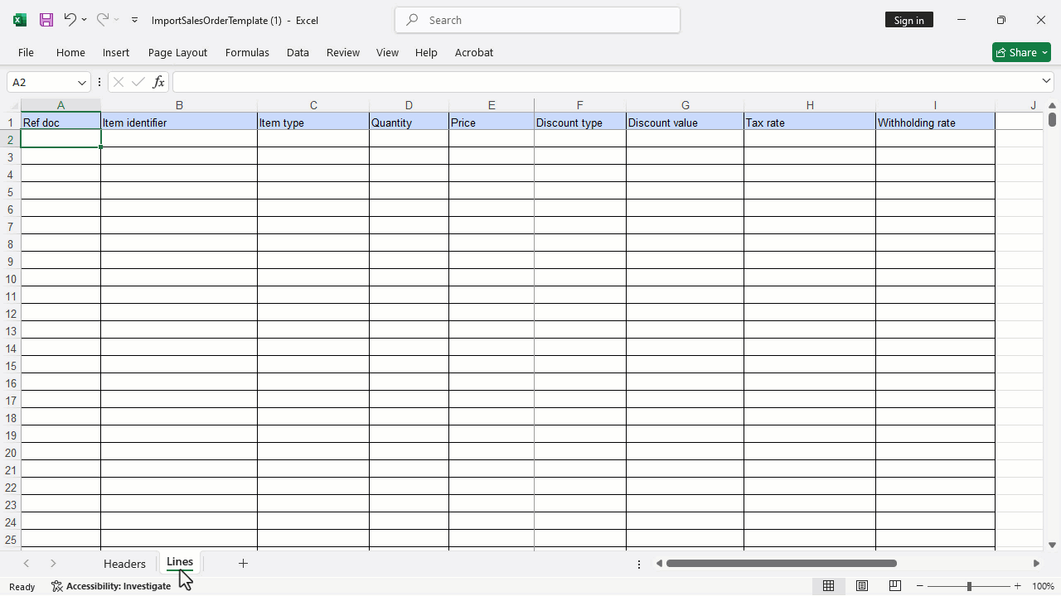The height and width of the screenshot is (596, 1061).
Task: Click the zoom in plus icon
Action: pyautogui.click(x=1018, y=586)
